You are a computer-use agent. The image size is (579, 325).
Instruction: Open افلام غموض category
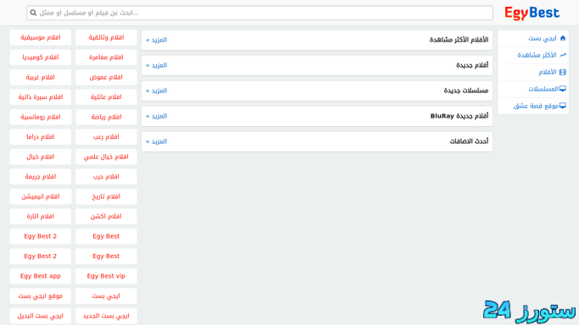pyautogui.click(x=106, y=77)
